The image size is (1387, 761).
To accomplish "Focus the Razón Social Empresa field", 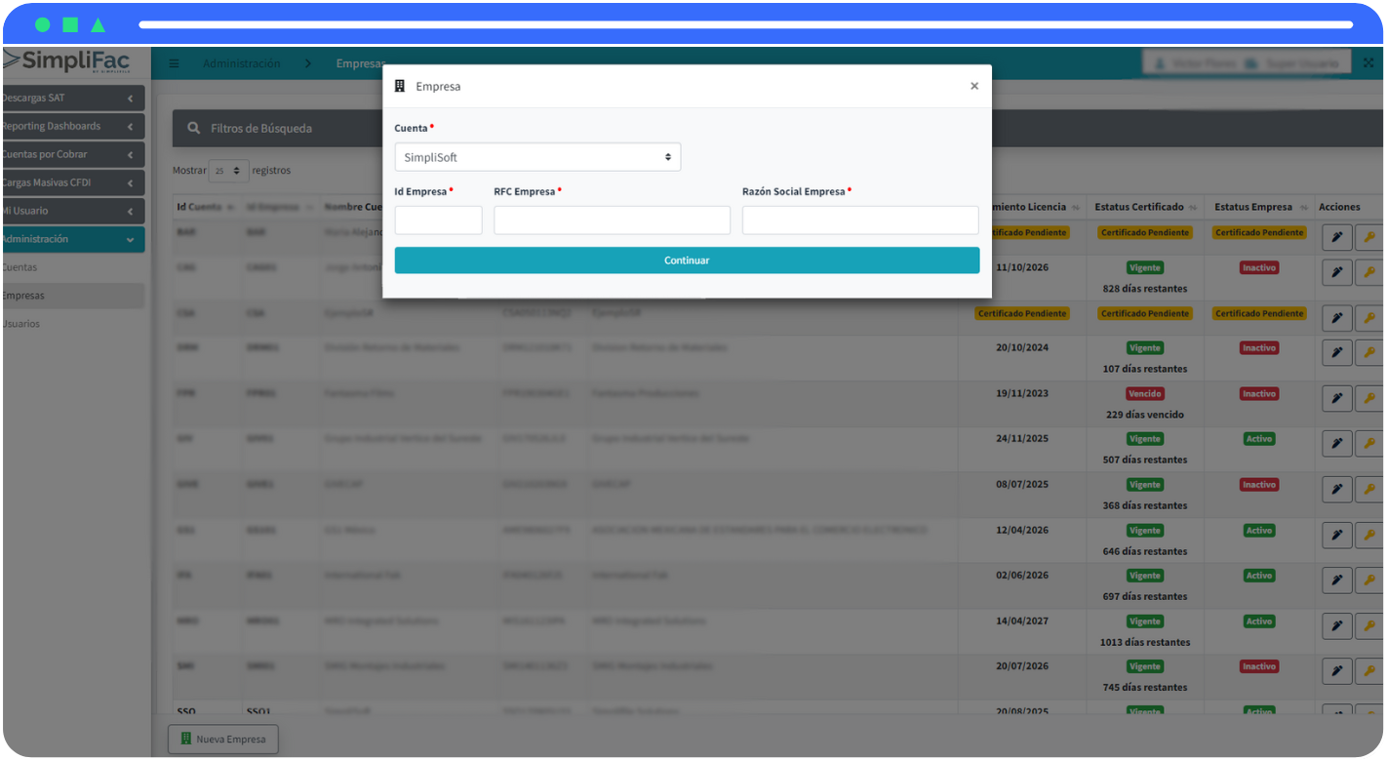I will [x=859, y=220].
